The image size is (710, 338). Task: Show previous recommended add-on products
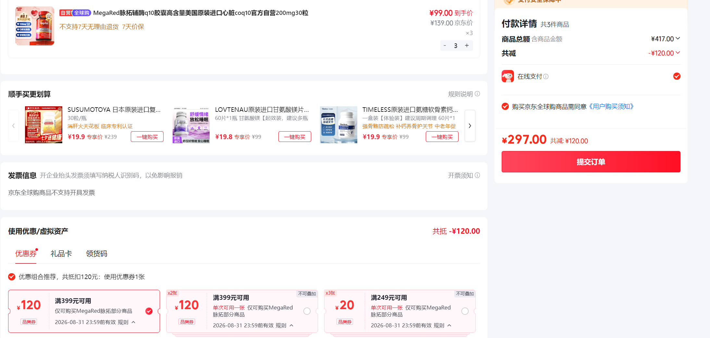click(x=13, y=126)
